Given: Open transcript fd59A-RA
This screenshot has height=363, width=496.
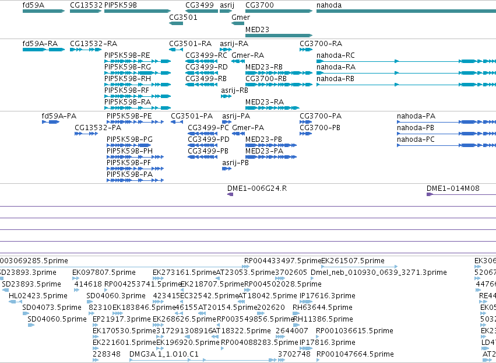Looking at the screenshot, I should [x=44, y=50].
